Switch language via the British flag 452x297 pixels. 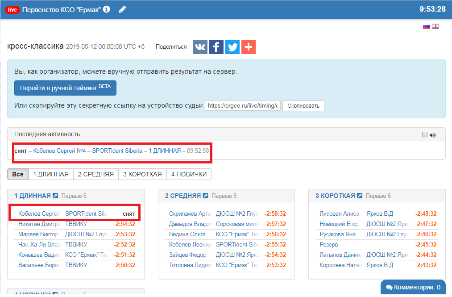[435, 26]
